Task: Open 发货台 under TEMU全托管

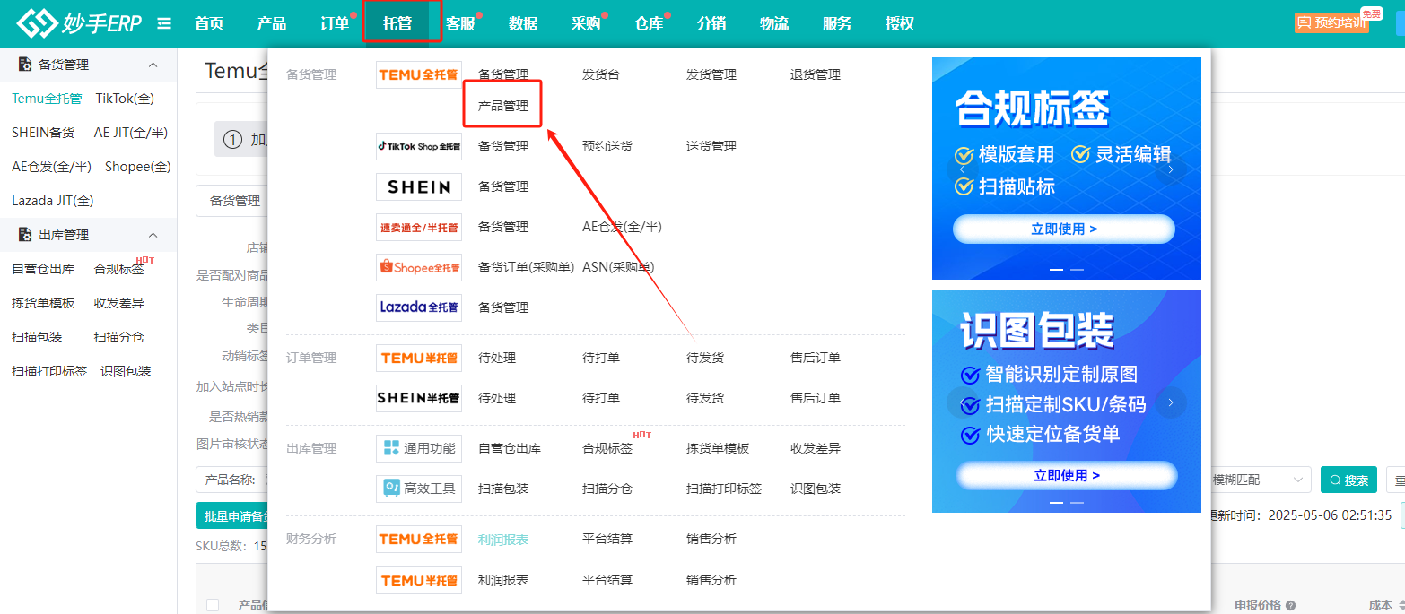Action: (601, 74)
